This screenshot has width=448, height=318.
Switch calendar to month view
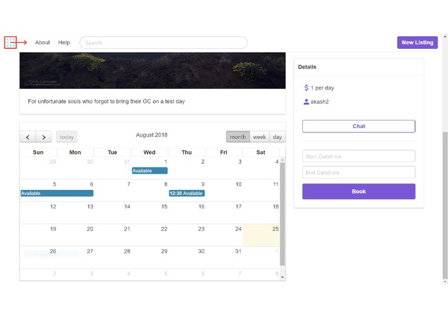point(238,137)
